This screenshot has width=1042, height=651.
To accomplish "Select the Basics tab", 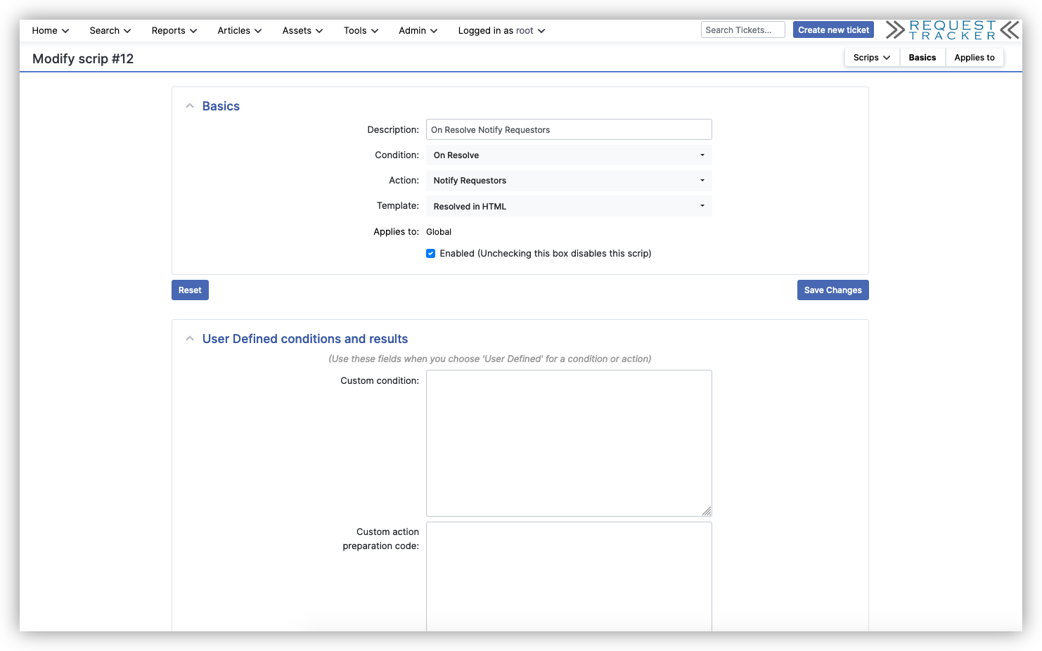I will pos(922,57).
